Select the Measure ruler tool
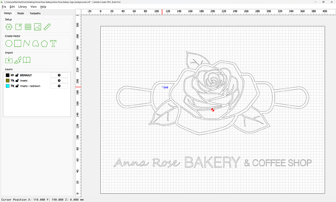Screen dimensions: 336x202 click(48, 26)
